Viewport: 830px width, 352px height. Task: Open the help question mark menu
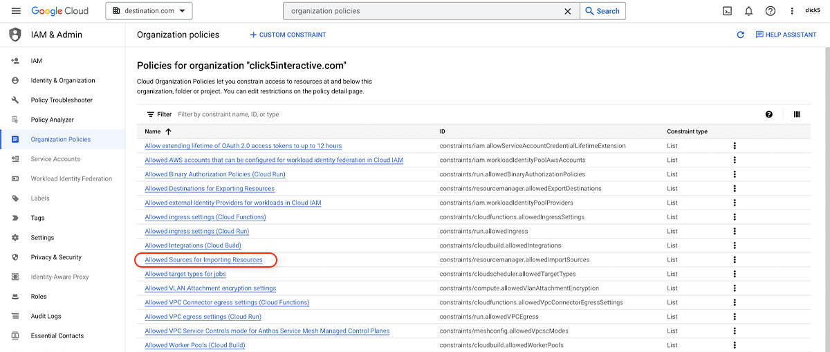771,11
